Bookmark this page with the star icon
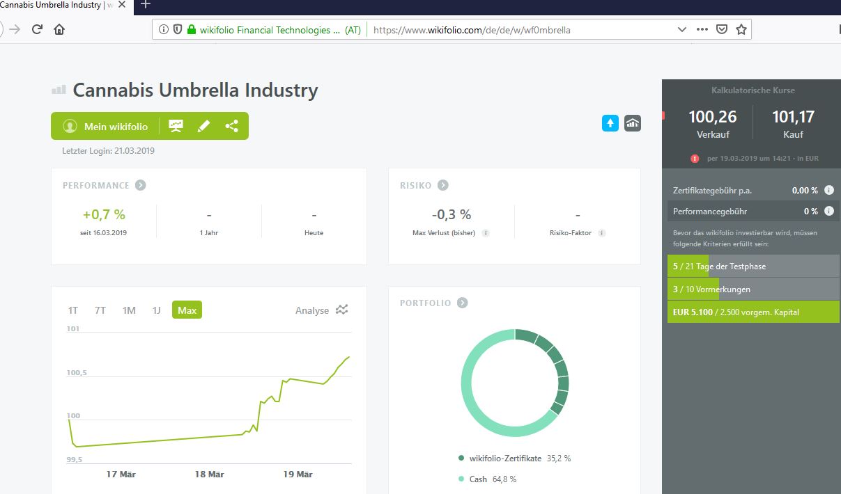This screenshot has height=494, width=841. [741, 30]
